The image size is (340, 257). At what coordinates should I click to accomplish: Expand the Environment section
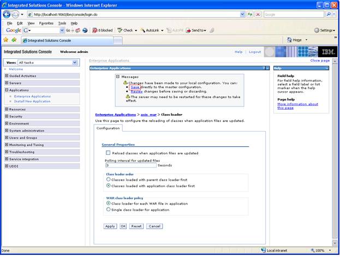pyautogui.click(x=7, y=123)
